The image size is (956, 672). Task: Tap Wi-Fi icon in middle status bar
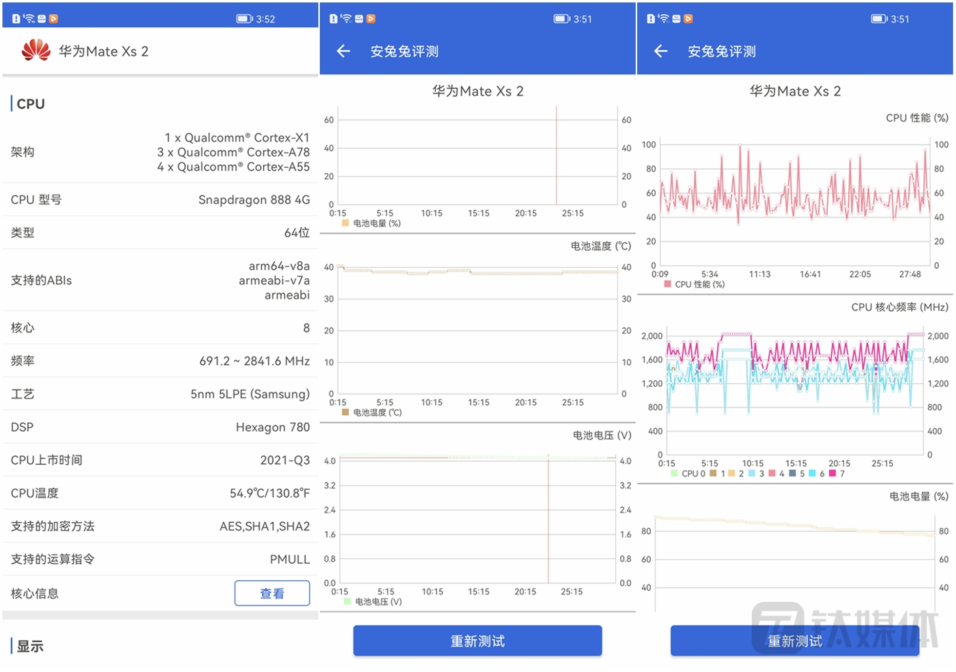[x=346, y=19]
